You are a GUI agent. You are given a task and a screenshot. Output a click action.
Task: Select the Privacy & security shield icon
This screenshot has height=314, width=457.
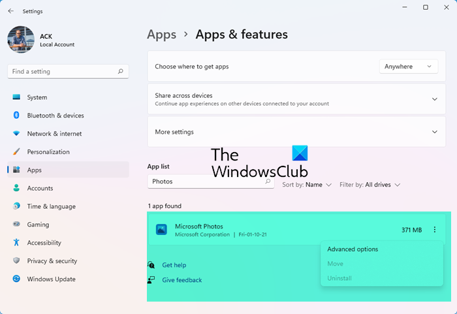(16, 260)
